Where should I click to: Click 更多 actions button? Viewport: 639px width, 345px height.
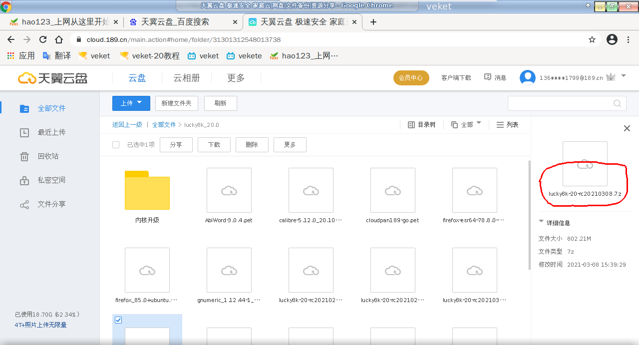[290, 145]
